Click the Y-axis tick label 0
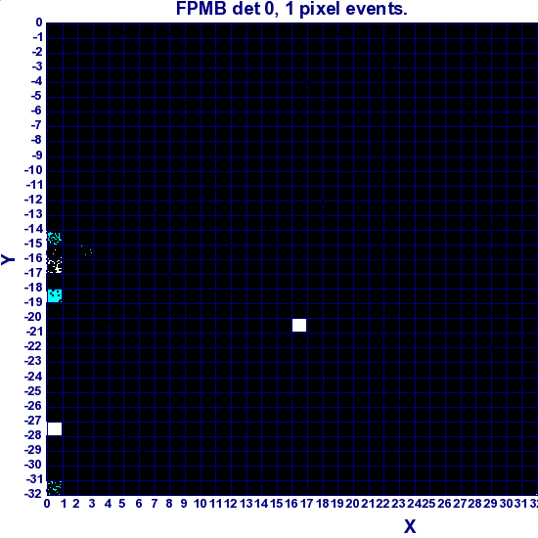This screenshot has width=538, height=538. pyautogui.click(x=39, y=22)
